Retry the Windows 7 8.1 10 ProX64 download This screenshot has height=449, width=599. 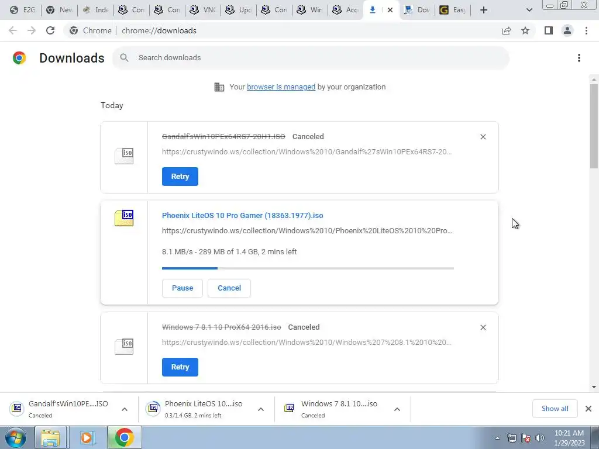[180, 367]
